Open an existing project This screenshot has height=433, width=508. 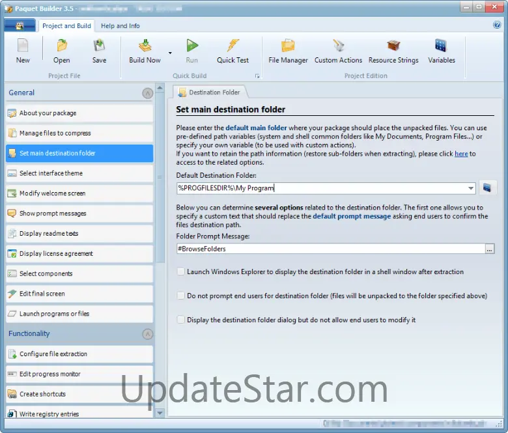[62, 51]
